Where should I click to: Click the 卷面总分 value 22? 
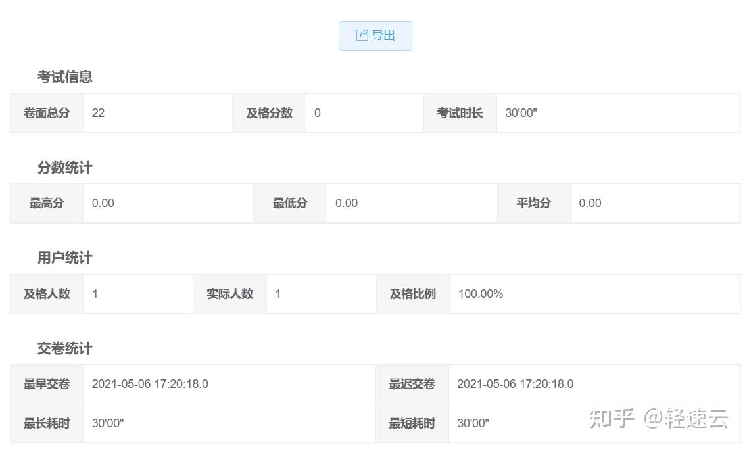98,113
